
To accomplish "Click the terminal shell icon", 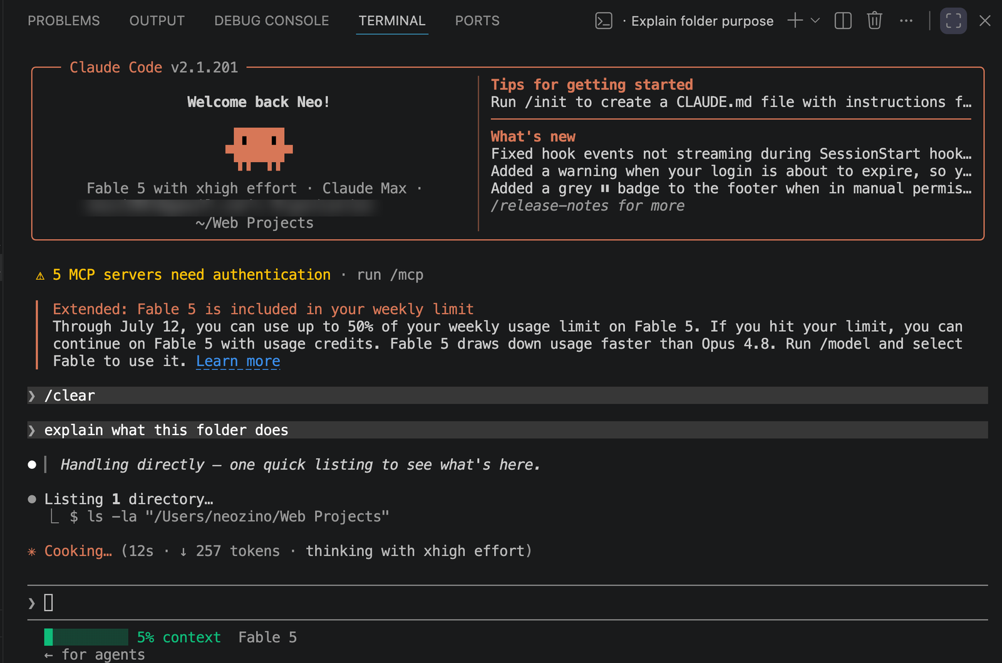I will click(604, 21).
